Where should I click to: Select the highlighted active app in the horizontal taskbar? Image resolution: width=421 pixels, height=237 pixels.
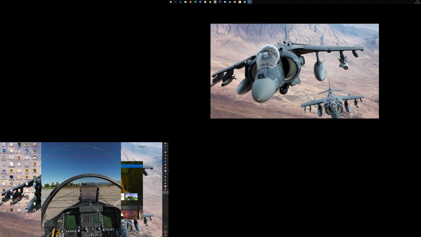click(250, 2)
